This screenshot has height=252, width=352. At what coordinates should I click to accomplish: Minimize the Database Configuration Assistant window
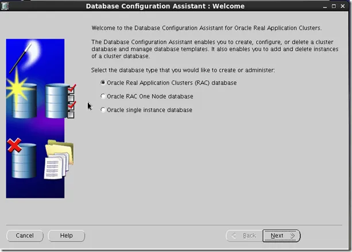pos(324,6)
